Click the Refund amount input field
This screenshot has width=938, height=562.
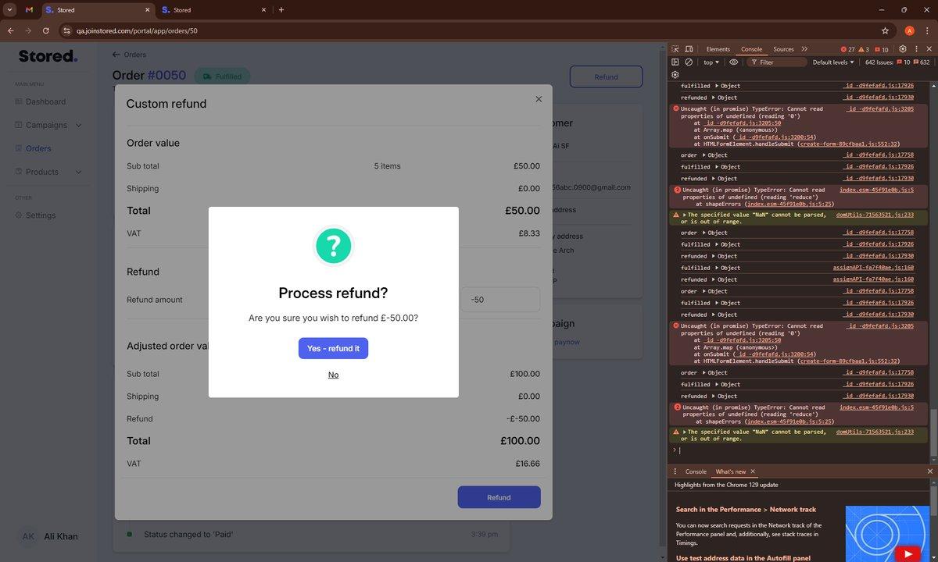[x=500, y=300]
